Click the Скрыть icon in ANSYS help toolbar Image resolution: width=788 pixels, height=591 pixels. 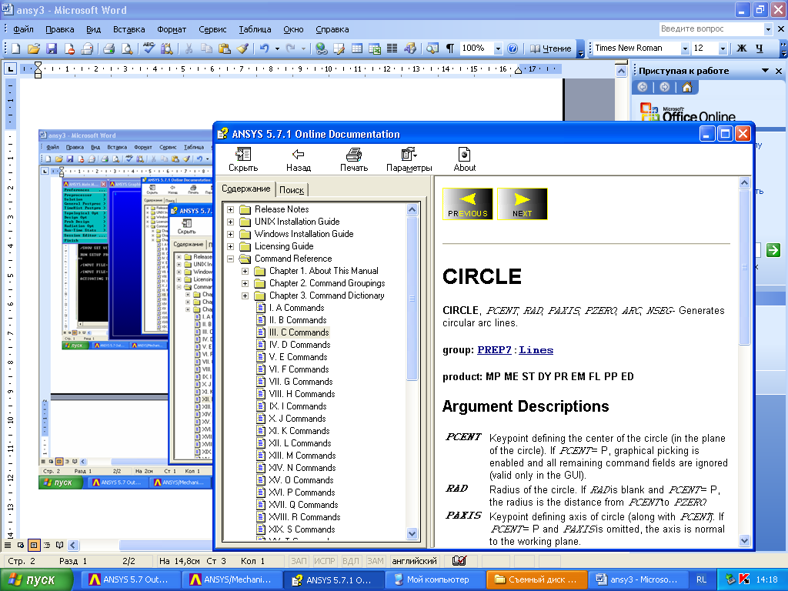pos(243,160)
